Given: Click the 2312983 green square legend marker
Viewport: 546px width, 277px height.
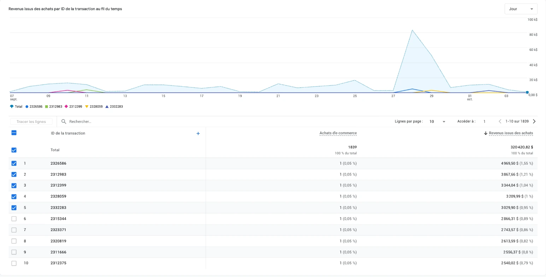Looking at the screenshot, I should 46,106.
